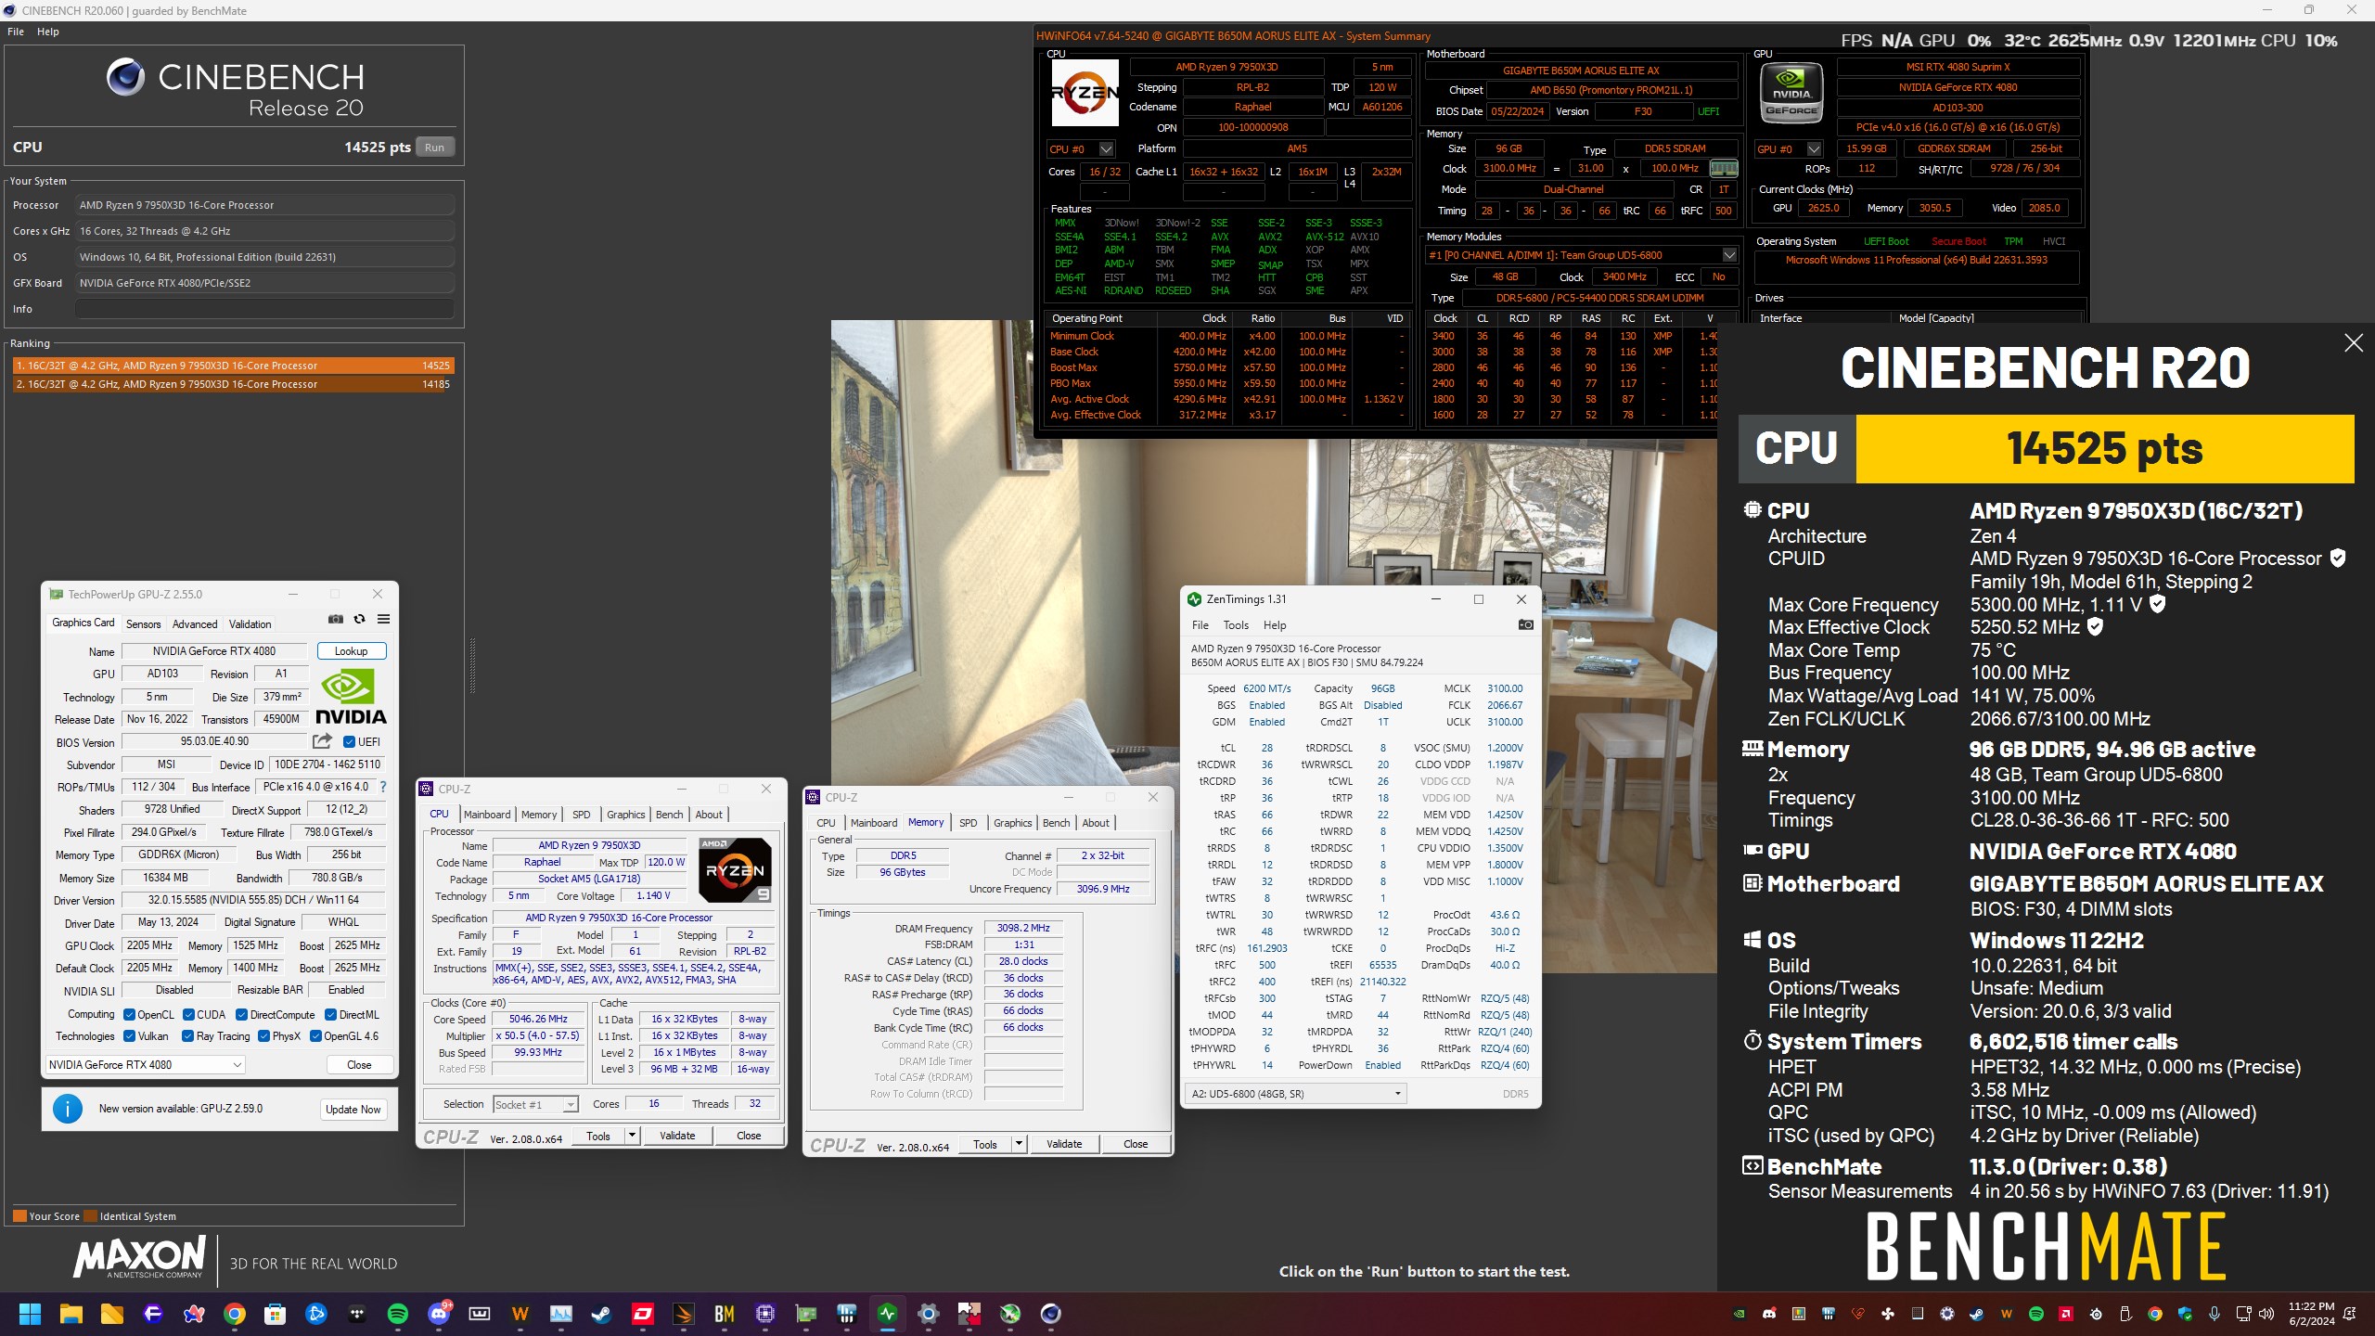The image size is (2375, 1336).
Task: Click the info icon in GPU-Z update bar
Action: point(68,1109)
